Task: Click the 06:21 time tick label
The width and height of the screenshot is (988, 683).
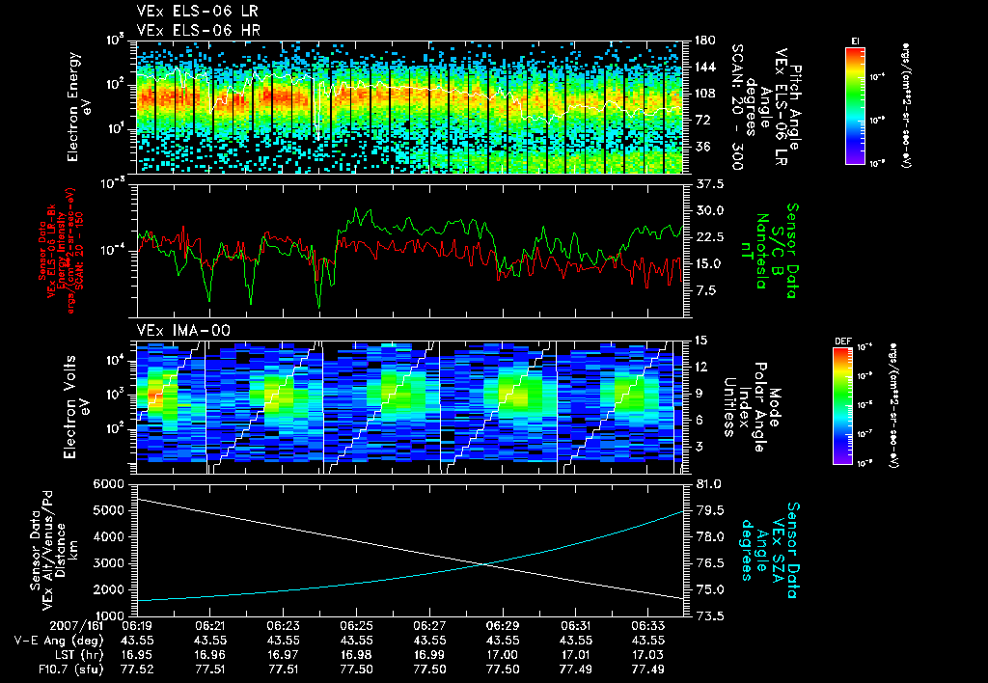Action: [x=209, y=626]
